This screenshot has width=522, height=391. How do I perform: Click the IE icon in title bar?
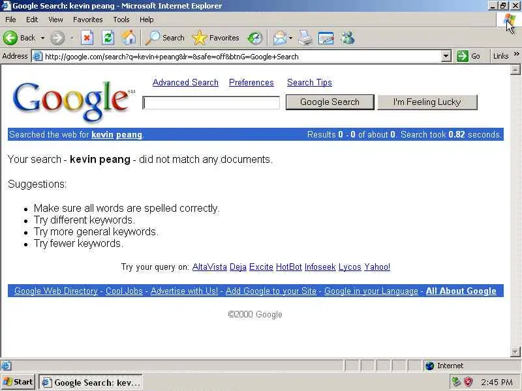point(6,6)
